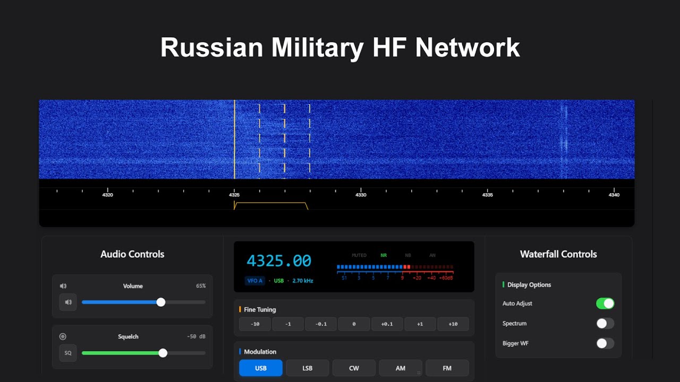The image size is (680, 382).
Task: Turn off the Auto Adjust toggle
Action: 605,303
